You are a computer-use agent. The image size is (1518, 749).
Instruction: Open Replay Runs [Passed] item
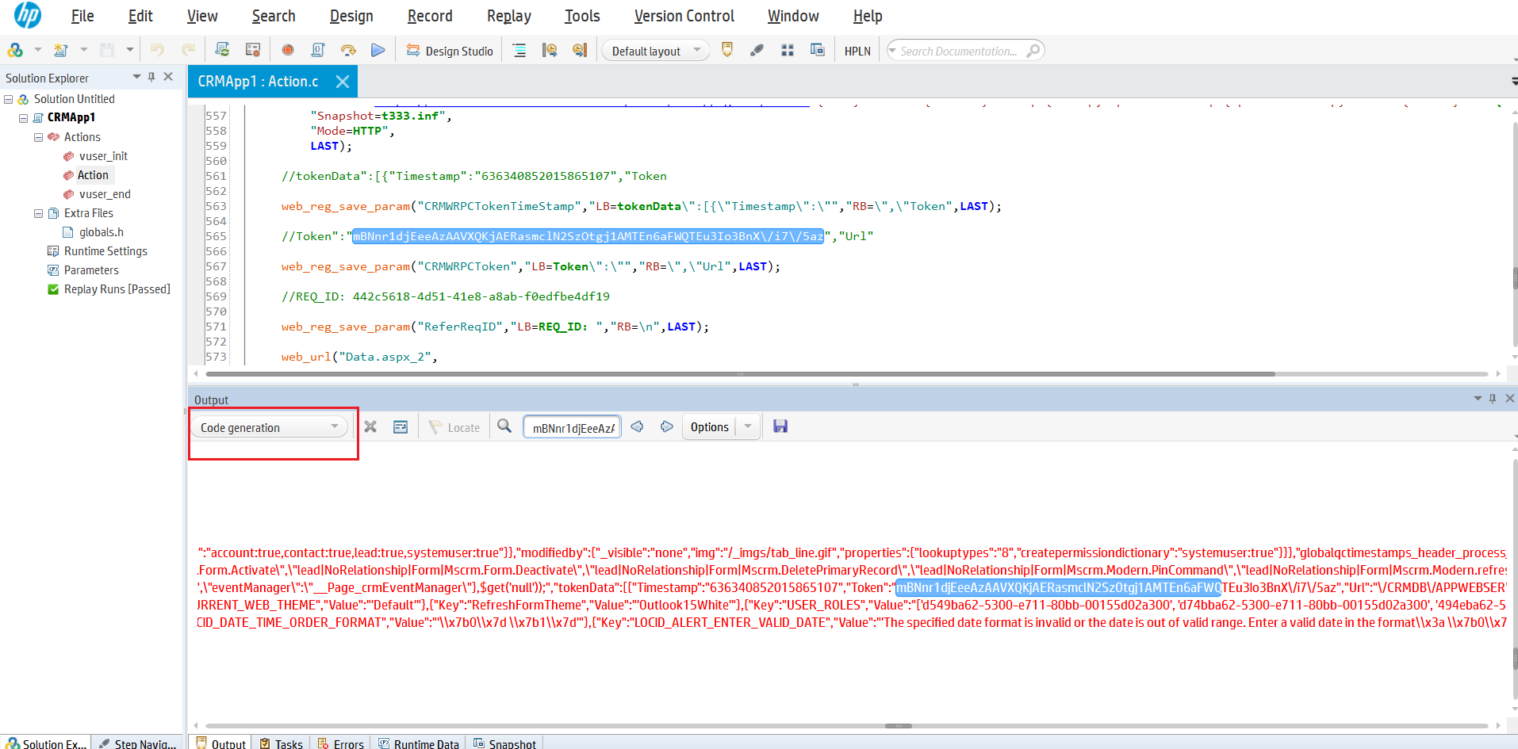click(x=117, y=289)
